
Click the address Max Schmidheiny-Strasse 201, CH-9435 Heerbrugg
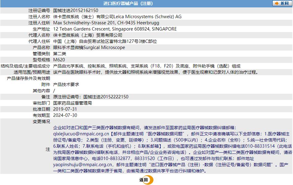point(106,23)
